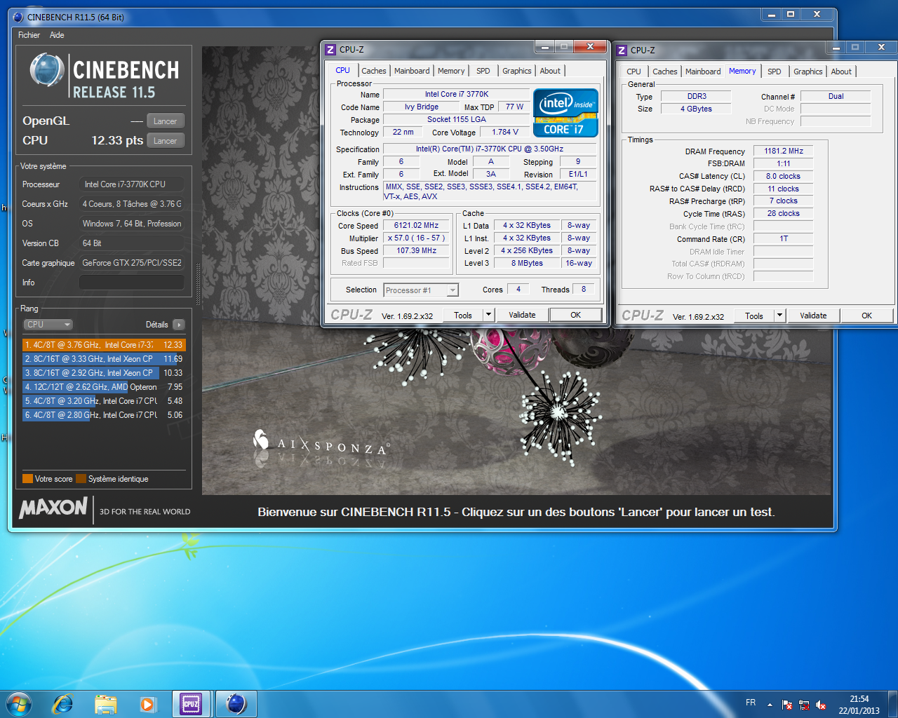Expand Détails arrow in Rang panel
The image size is (898, 718).
point(179,325)
